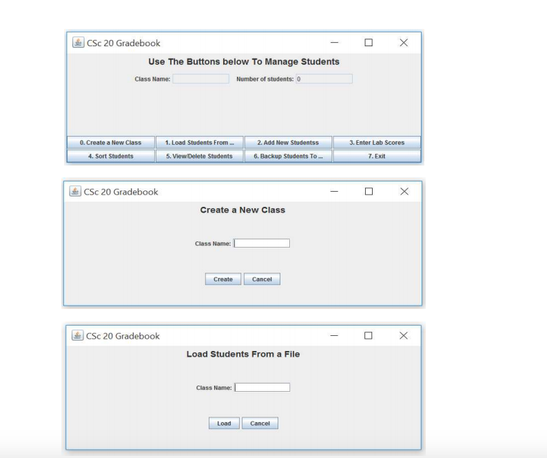Click the Java icon in the Create a New Class window
The height and width of the screenshot is (458, 547).
75,192
